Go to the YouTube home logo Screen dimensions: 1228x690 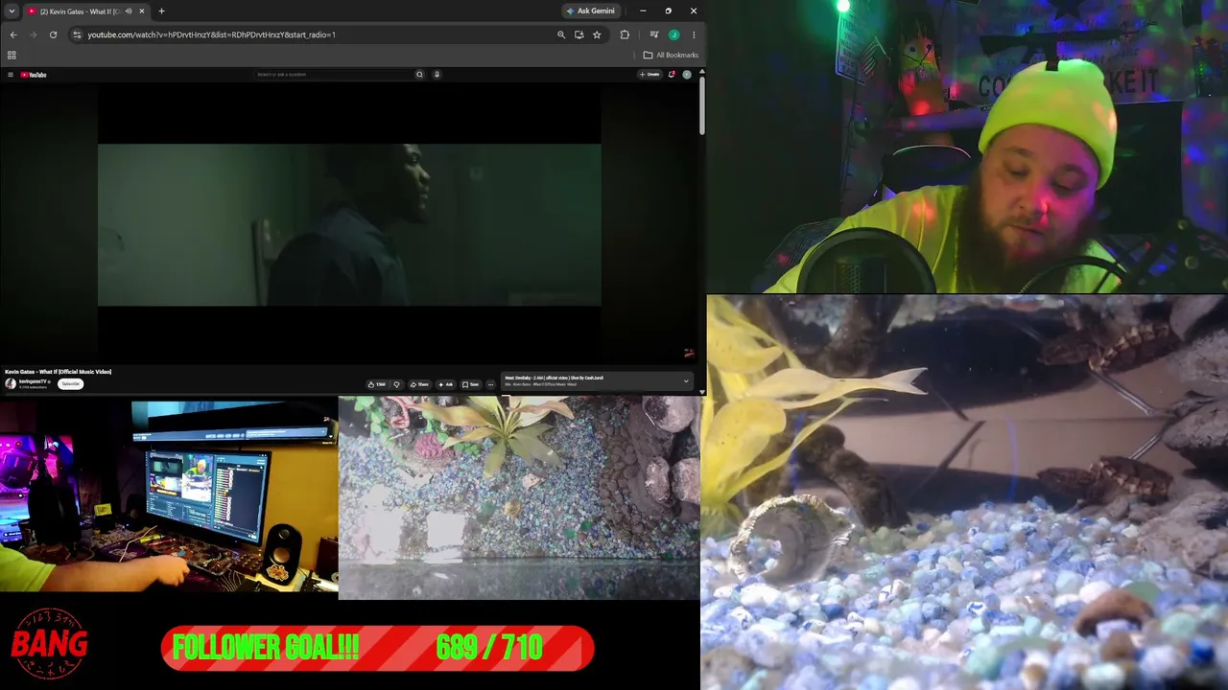tap(34, 75)
